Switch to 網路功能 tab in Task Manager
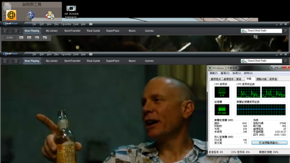The height and width of the screenshot is (163, 290). click(261, 79)
